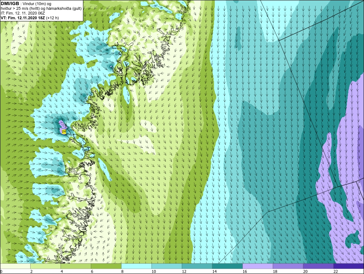Image resolution: width=364 pixels, height=274 pixels.
Task: Click the scale label '0'
Action: click(x=1, y=272)
